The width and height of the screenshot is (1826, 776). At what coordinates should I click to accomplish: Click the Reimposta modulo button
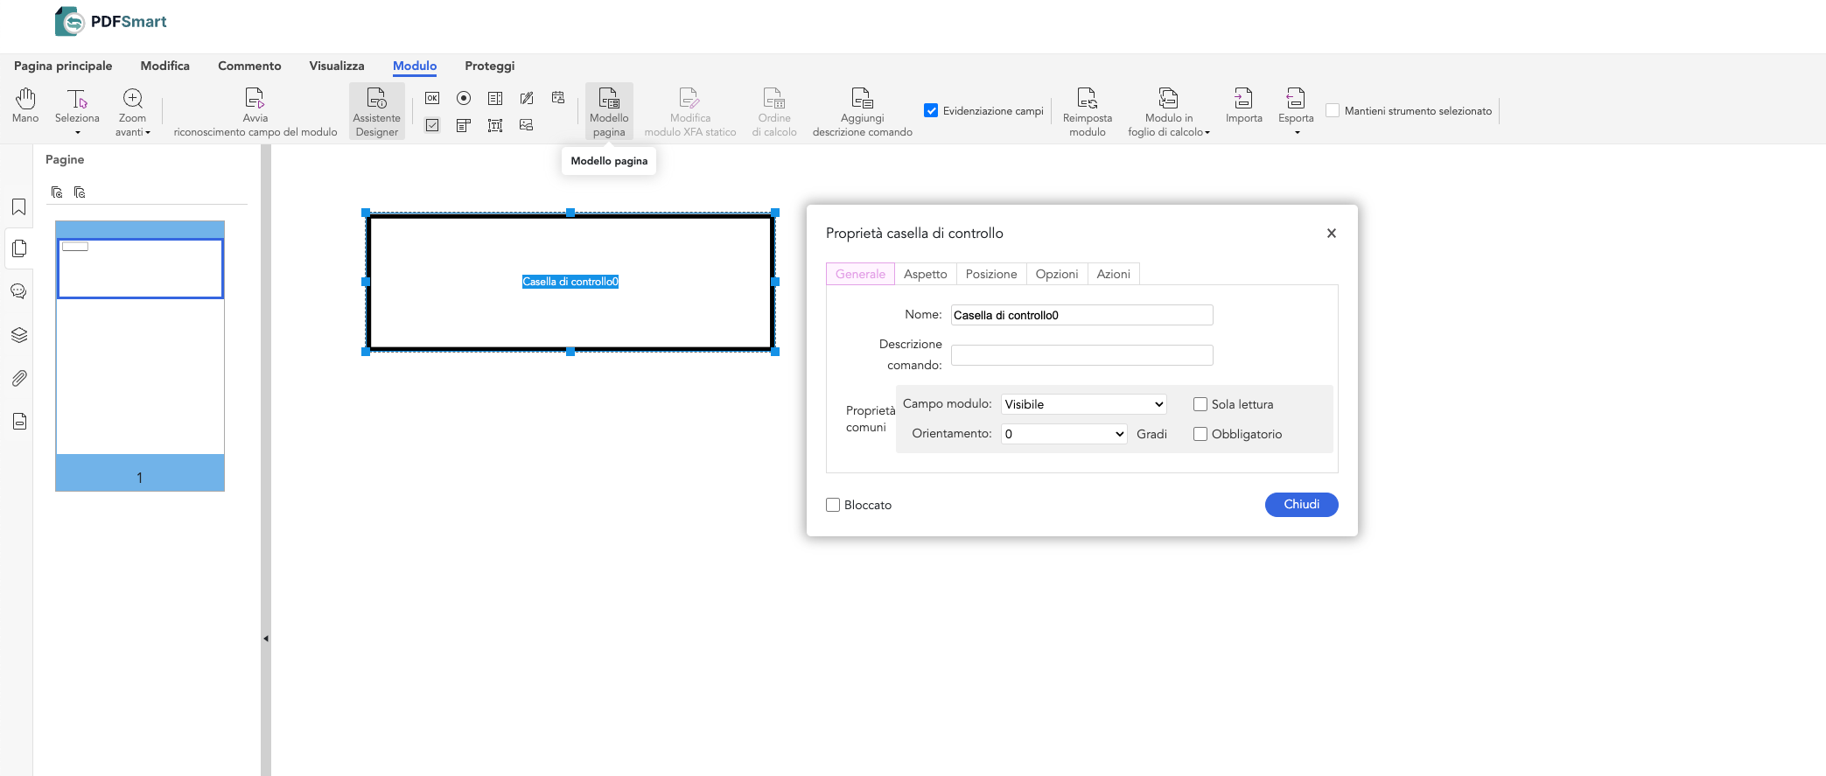coord(1087,113)
